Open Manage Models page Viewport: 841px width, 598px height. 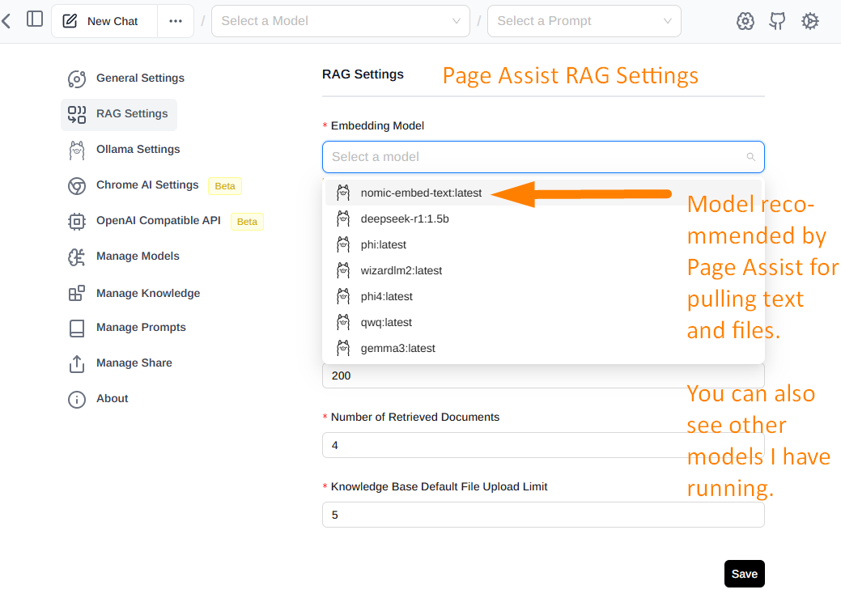(x=137, y=257)
